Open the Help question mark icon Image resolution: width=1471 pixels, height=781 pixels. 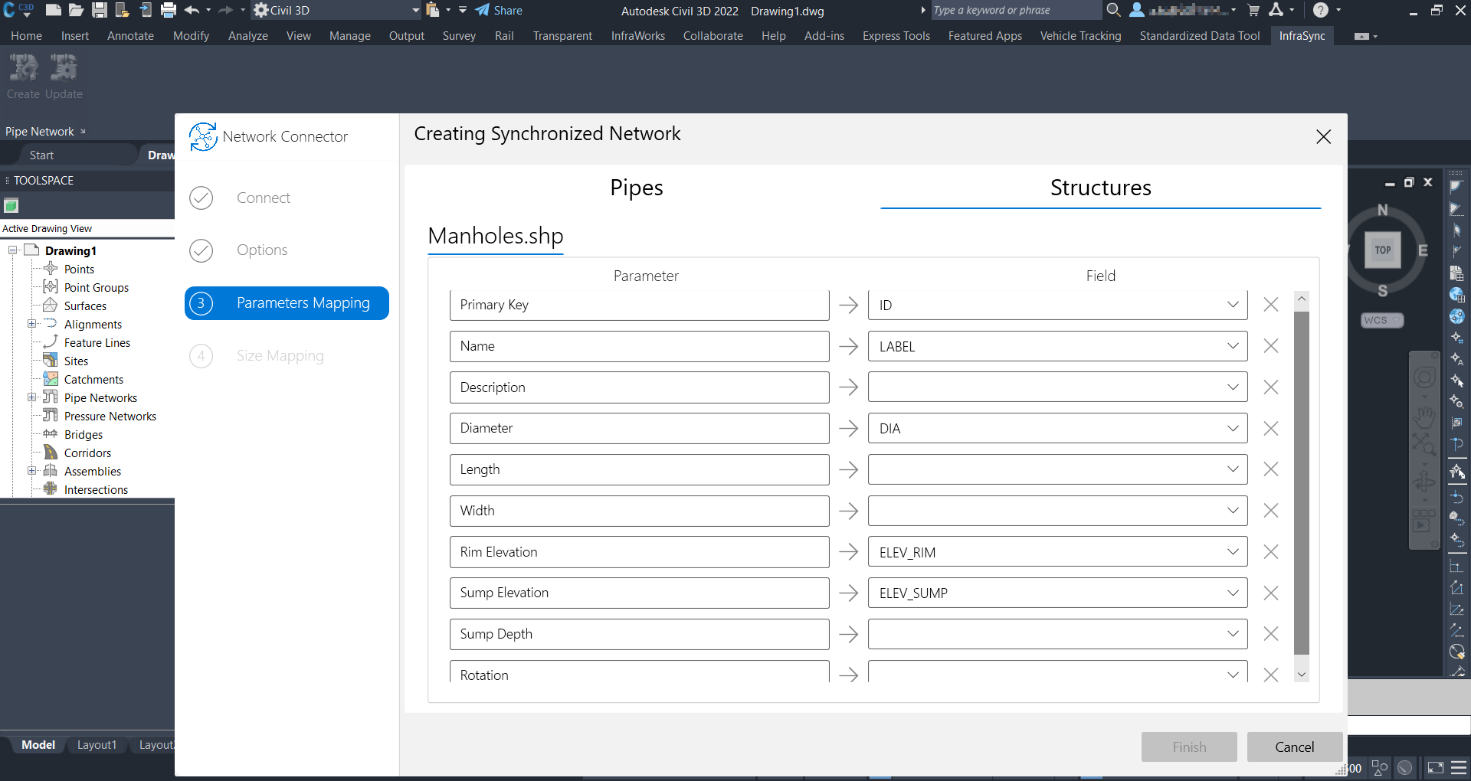pos(1320,11)
